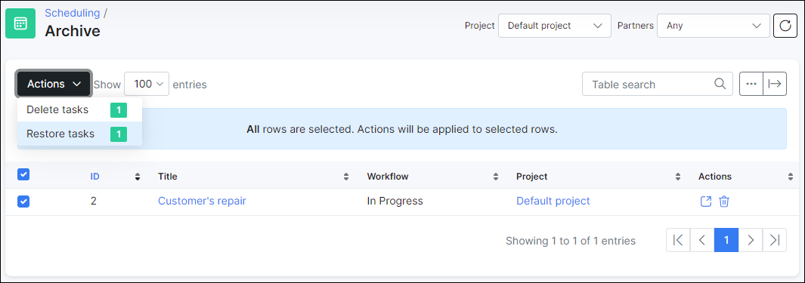Refresh the archive list with reload icon
805x283 pixels.
tap(785, 26)
